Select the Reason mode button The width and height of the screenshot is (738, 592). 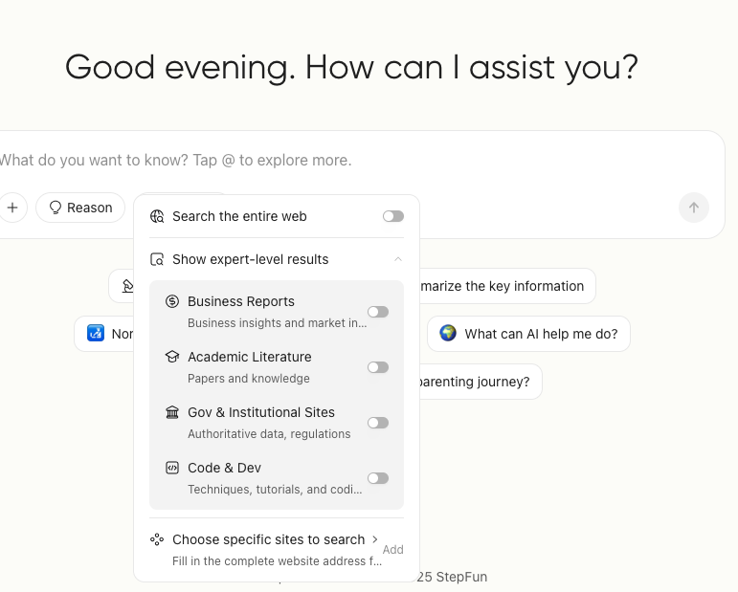(80, 208)
